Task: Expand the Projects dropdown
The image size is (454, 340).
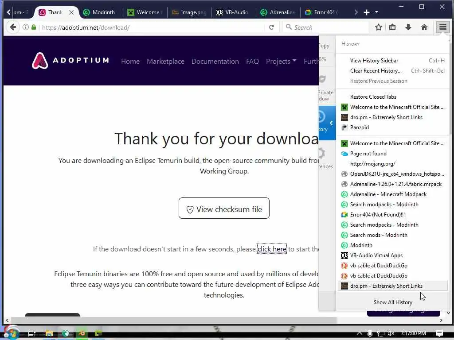Action: tap(281, 61)
